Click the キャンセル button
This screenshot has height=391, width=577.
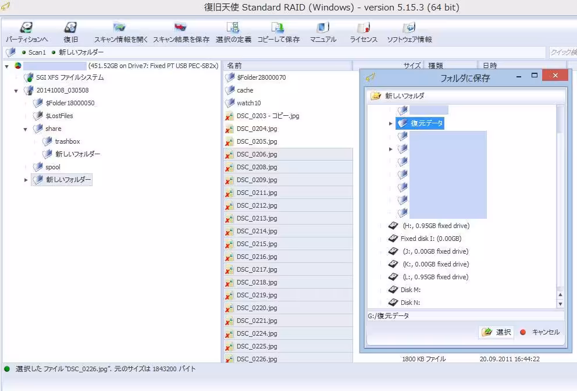coord(539,332)
